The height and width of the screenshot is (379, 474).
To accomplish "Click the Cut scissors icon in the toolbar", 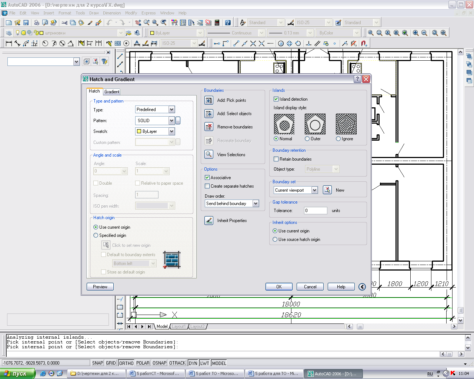I will [x=64, y=23].
